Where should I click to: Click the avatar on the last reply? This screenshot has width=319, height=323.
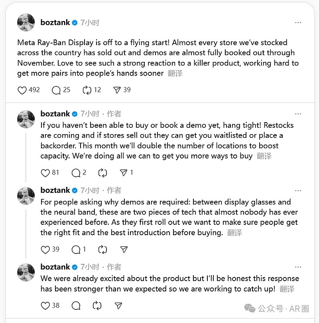tap(26, 272)
